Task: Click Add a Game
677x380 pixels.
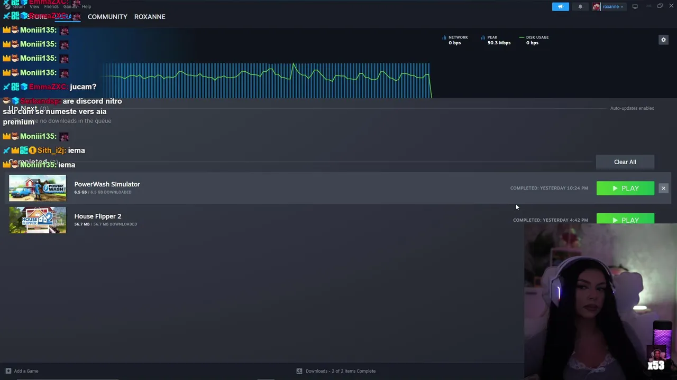Action: point(26,371)
